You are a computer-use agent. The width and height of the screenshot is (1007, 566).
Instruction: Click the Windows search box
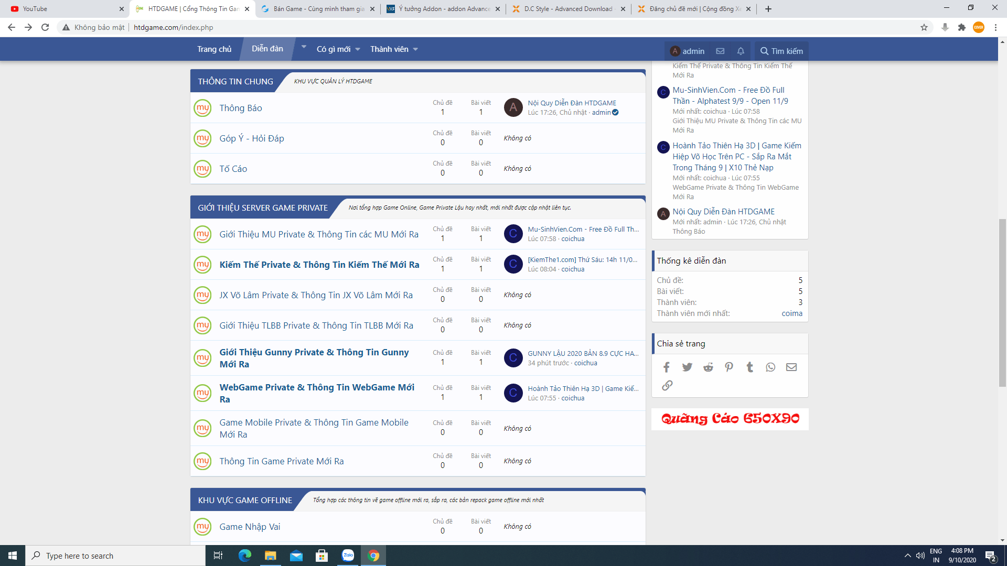click(115, 556)
